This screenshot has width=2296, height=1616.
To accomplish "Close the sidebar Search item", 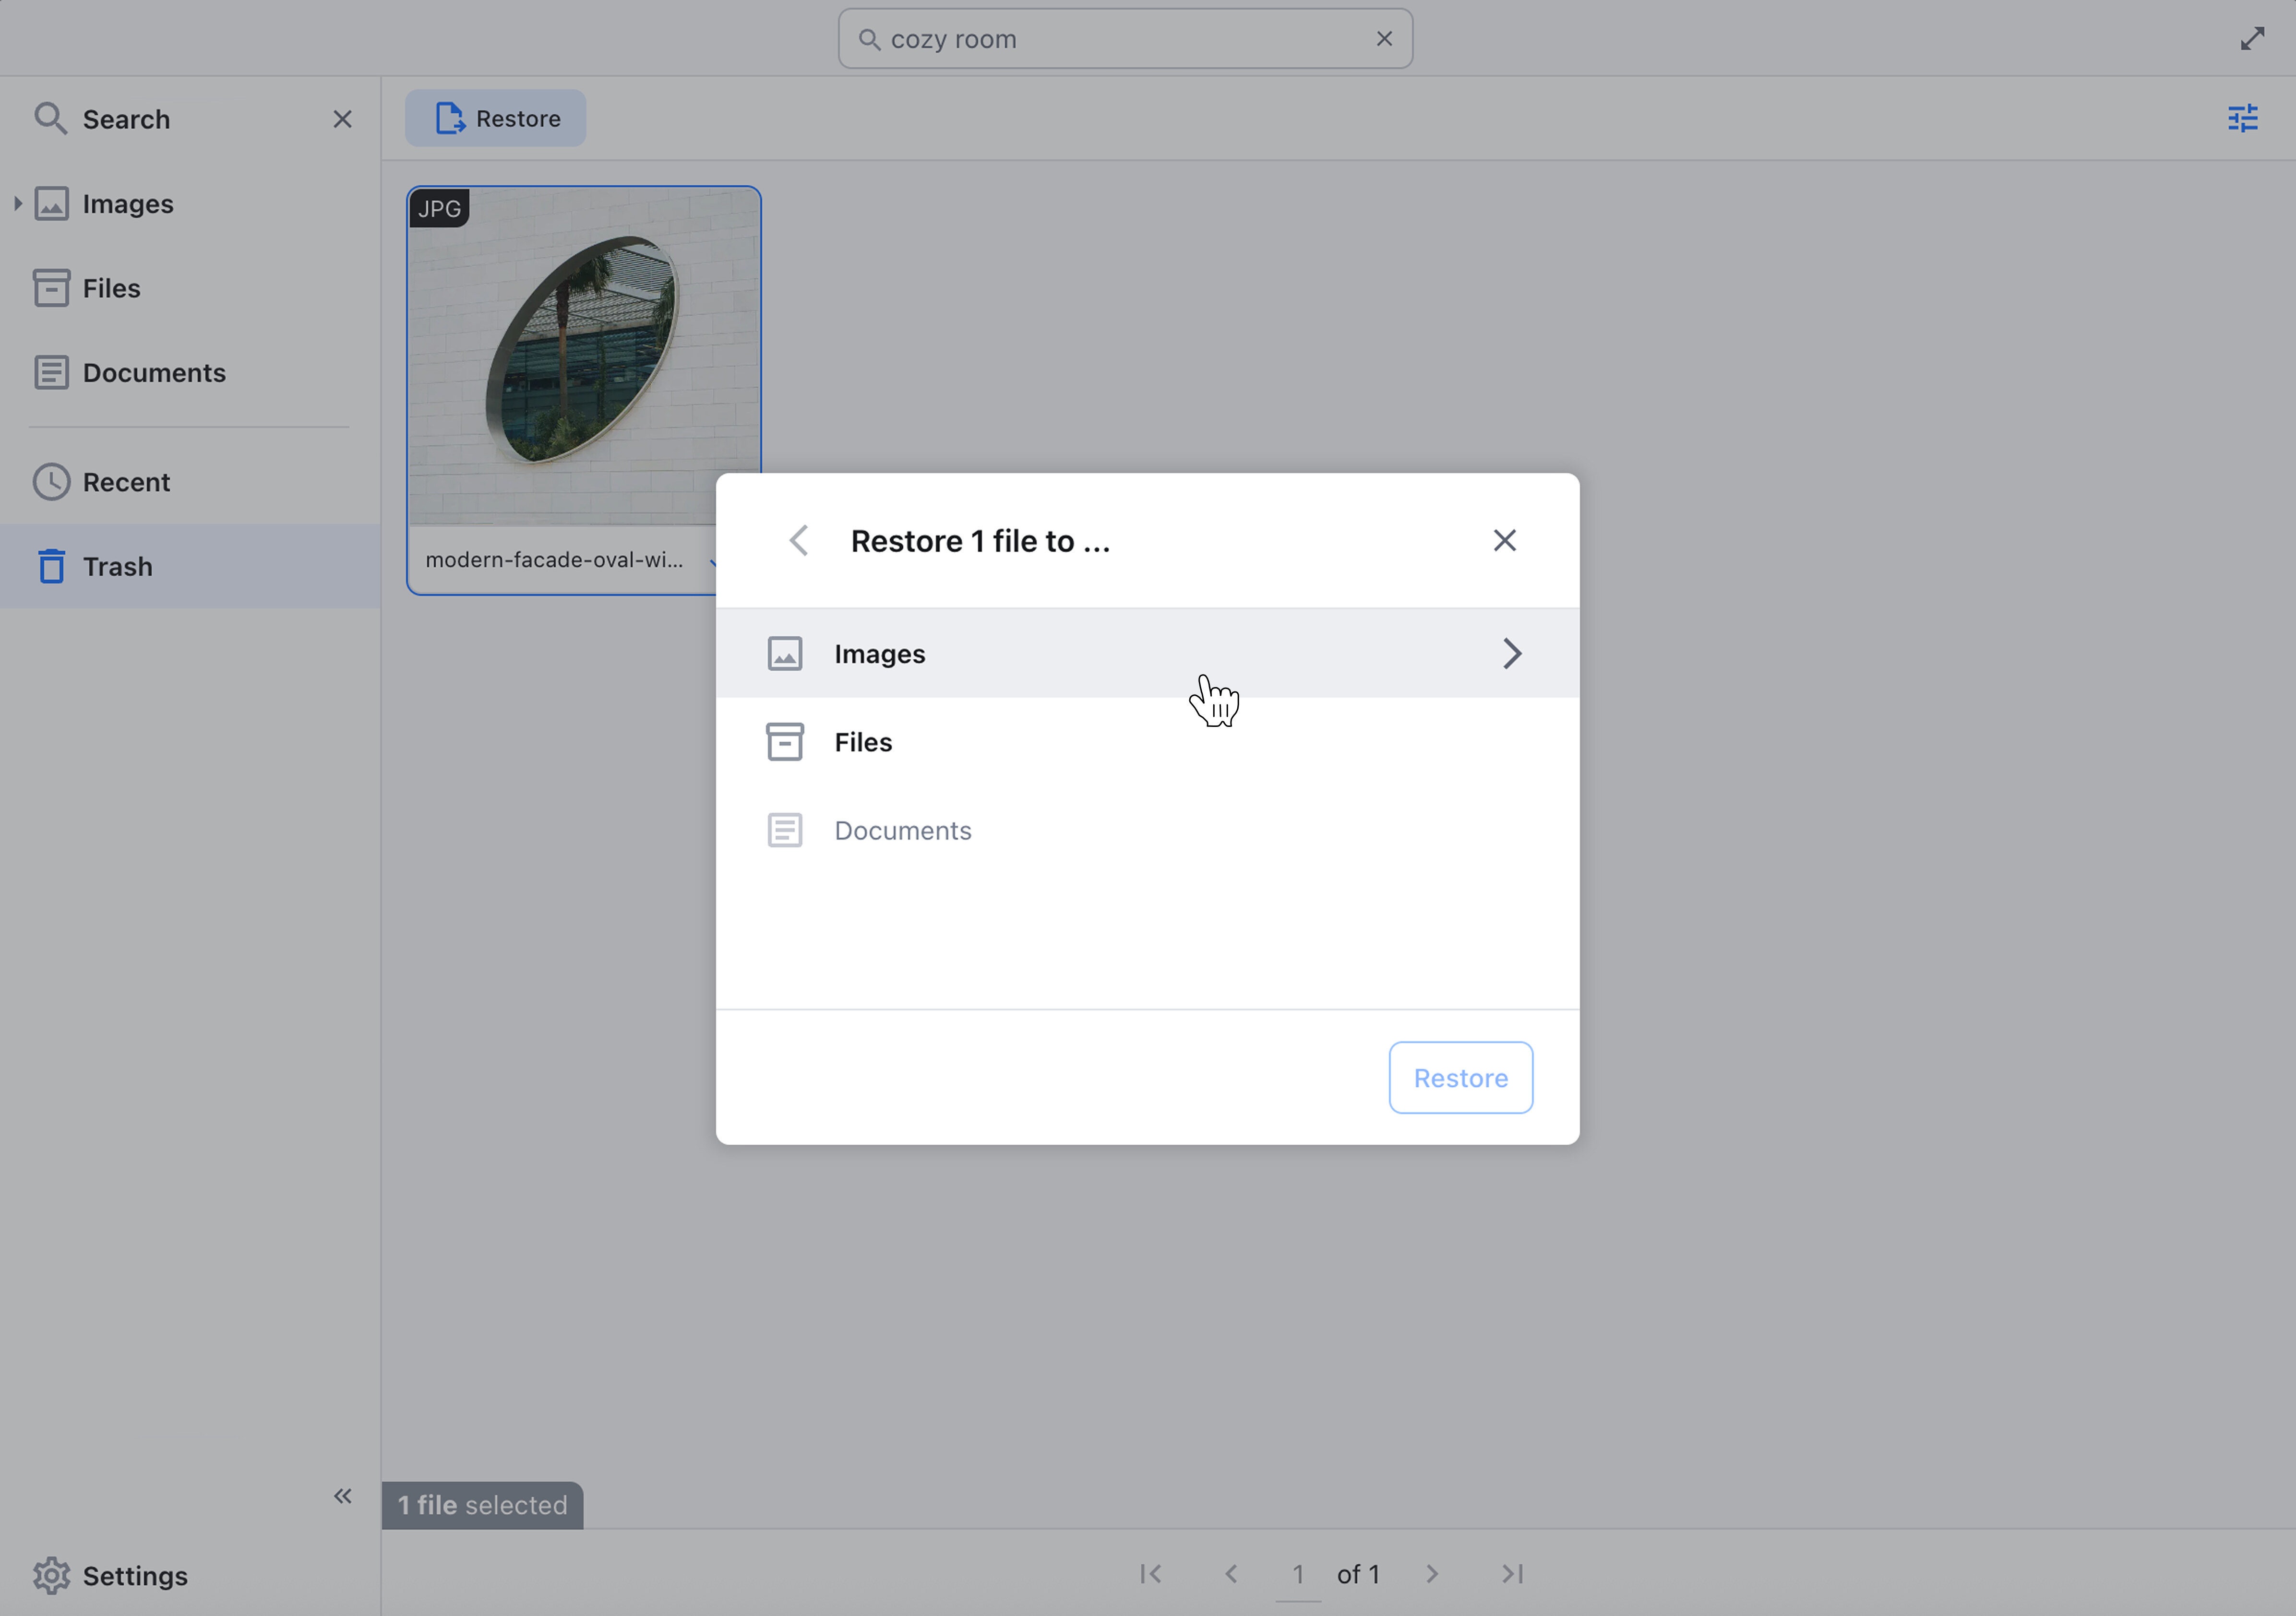I will point(342,119).
